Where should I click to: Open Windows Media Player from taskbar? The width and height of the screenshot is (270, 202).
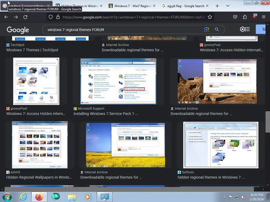[88, 197]
